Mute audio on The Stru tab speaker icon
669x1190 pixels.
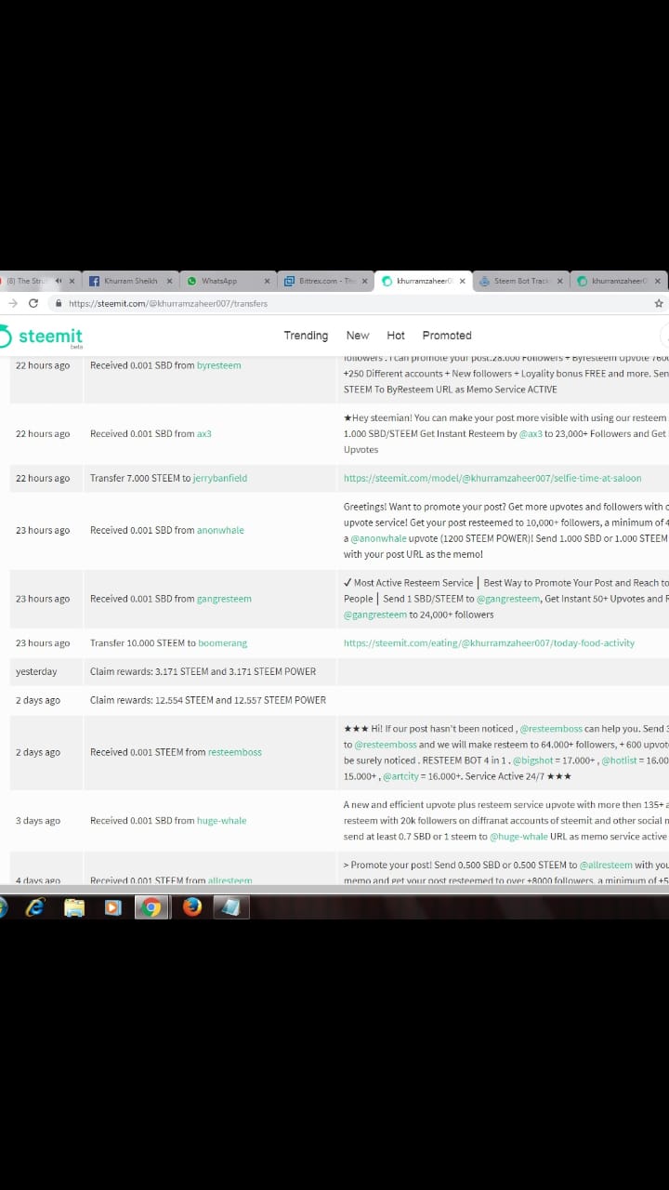click(x=59, y=281)
